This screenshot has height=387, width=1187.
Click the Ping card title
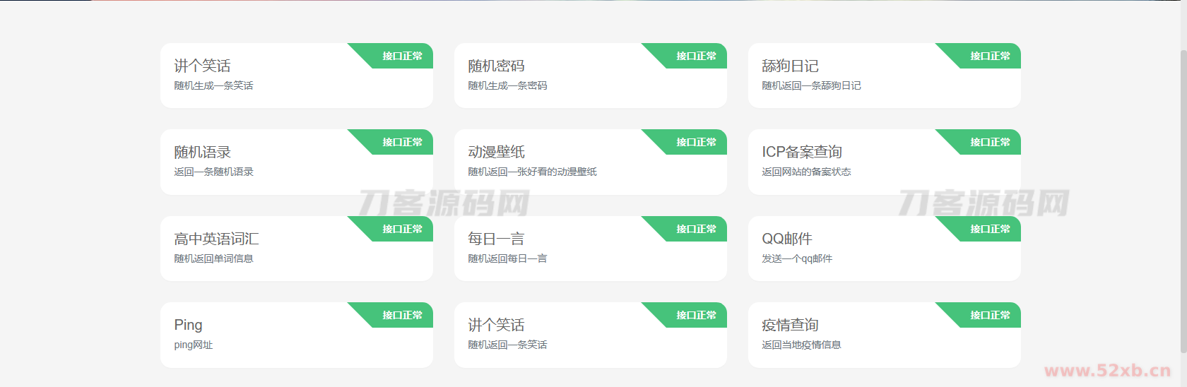click(188, 325)
